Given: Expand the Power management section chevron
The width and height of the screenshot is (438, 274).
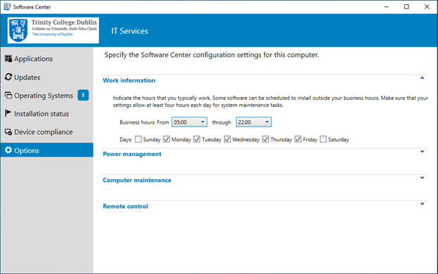Looking at the screenshot, I should tap(422, 152).
